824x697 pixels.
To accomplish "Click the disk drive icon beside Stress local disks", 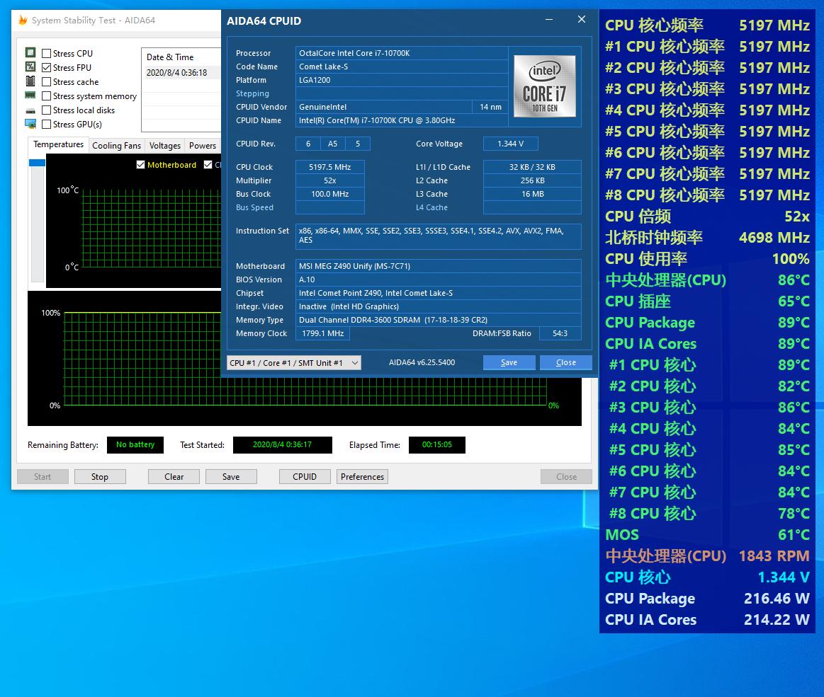I will coord(30,110).
